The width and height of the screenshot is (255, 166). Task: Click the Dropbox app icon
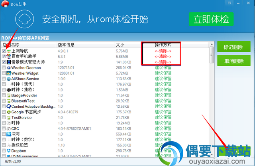(x=9, y=151)
